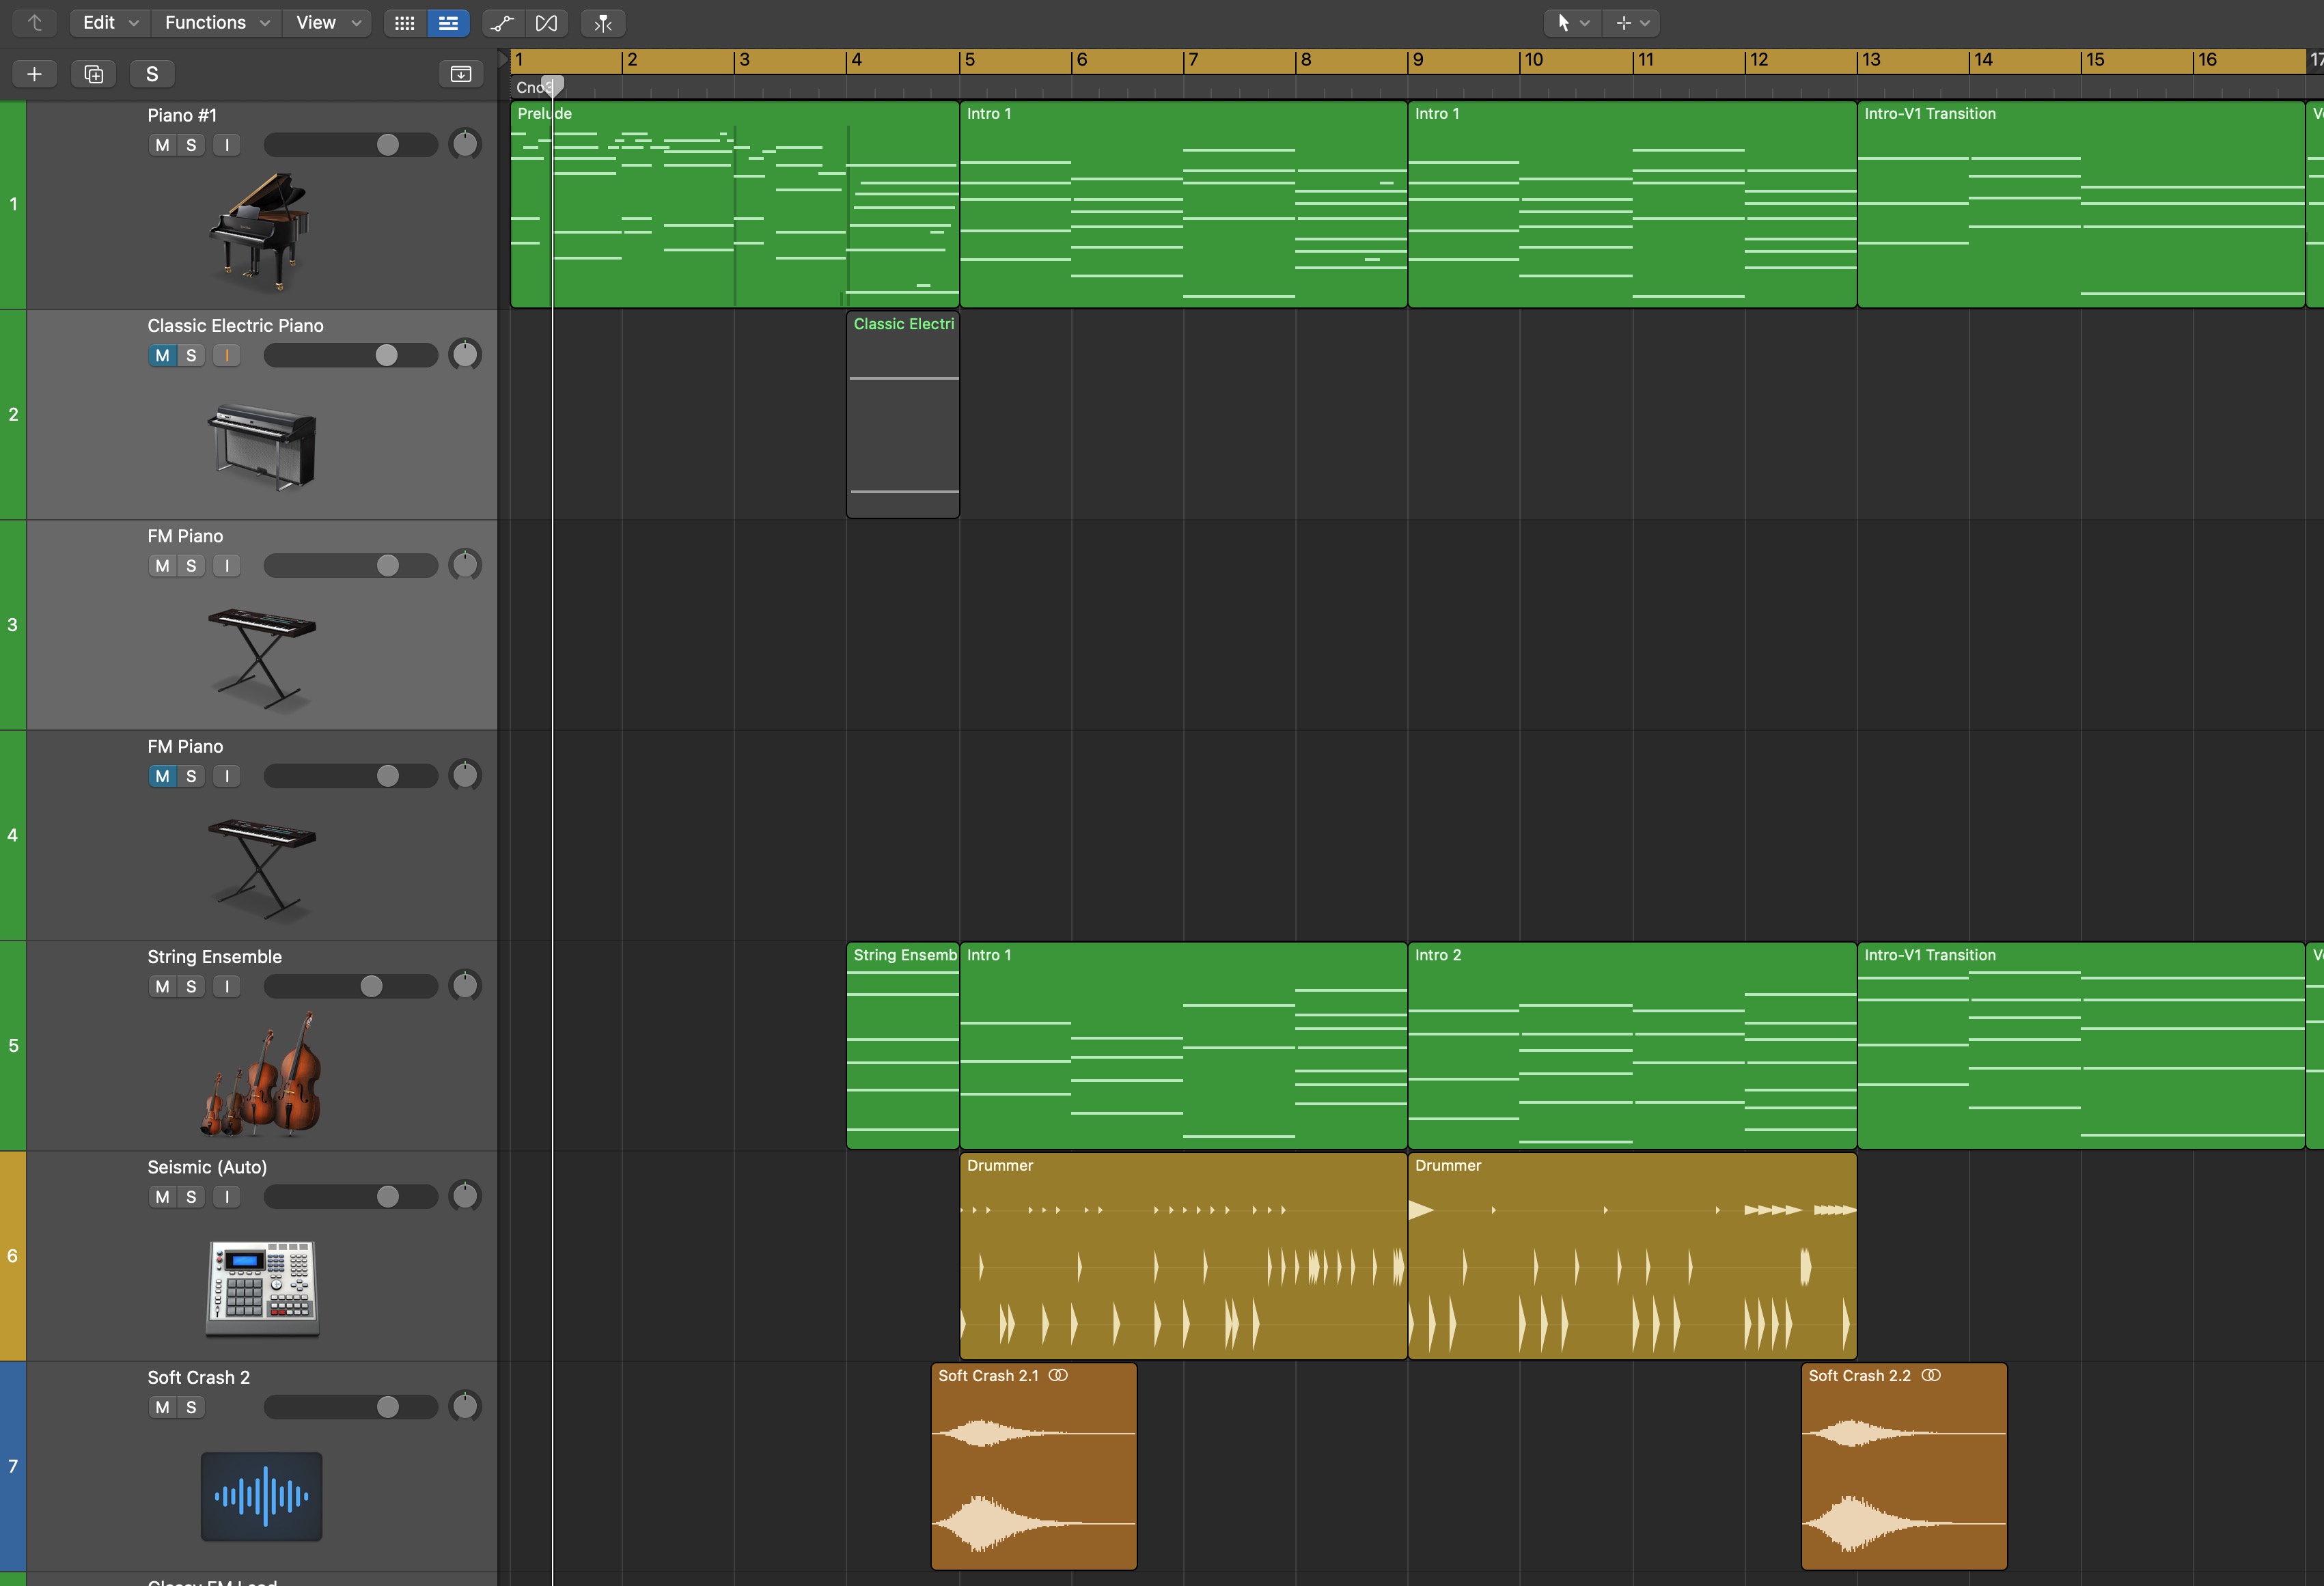The image size is (2324, 1586).
Task: Solo the String Ensemble track
Action: pos(191,986)
